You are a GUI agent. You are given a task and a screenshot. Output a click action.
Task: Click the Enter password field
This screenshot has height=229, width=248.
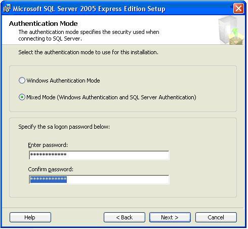click(99, 155)
